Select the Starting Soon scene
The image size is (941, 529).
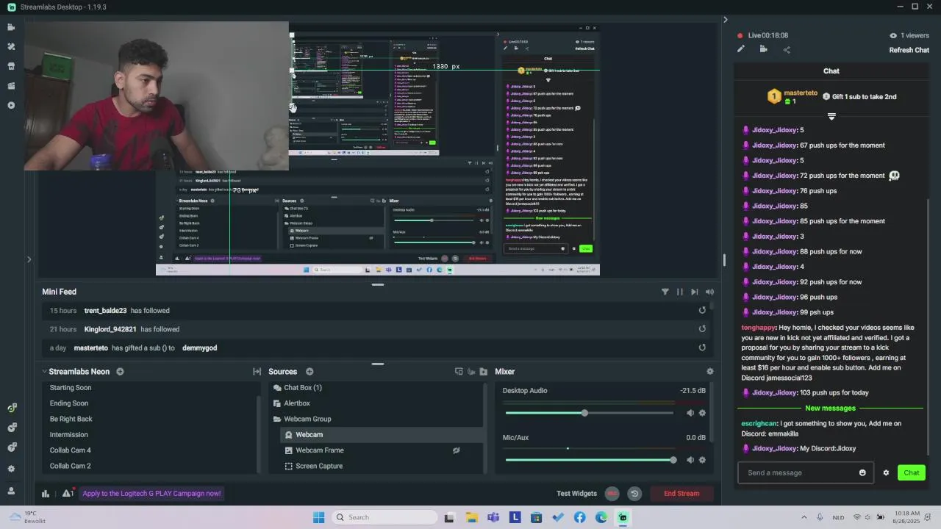[71, 388]
